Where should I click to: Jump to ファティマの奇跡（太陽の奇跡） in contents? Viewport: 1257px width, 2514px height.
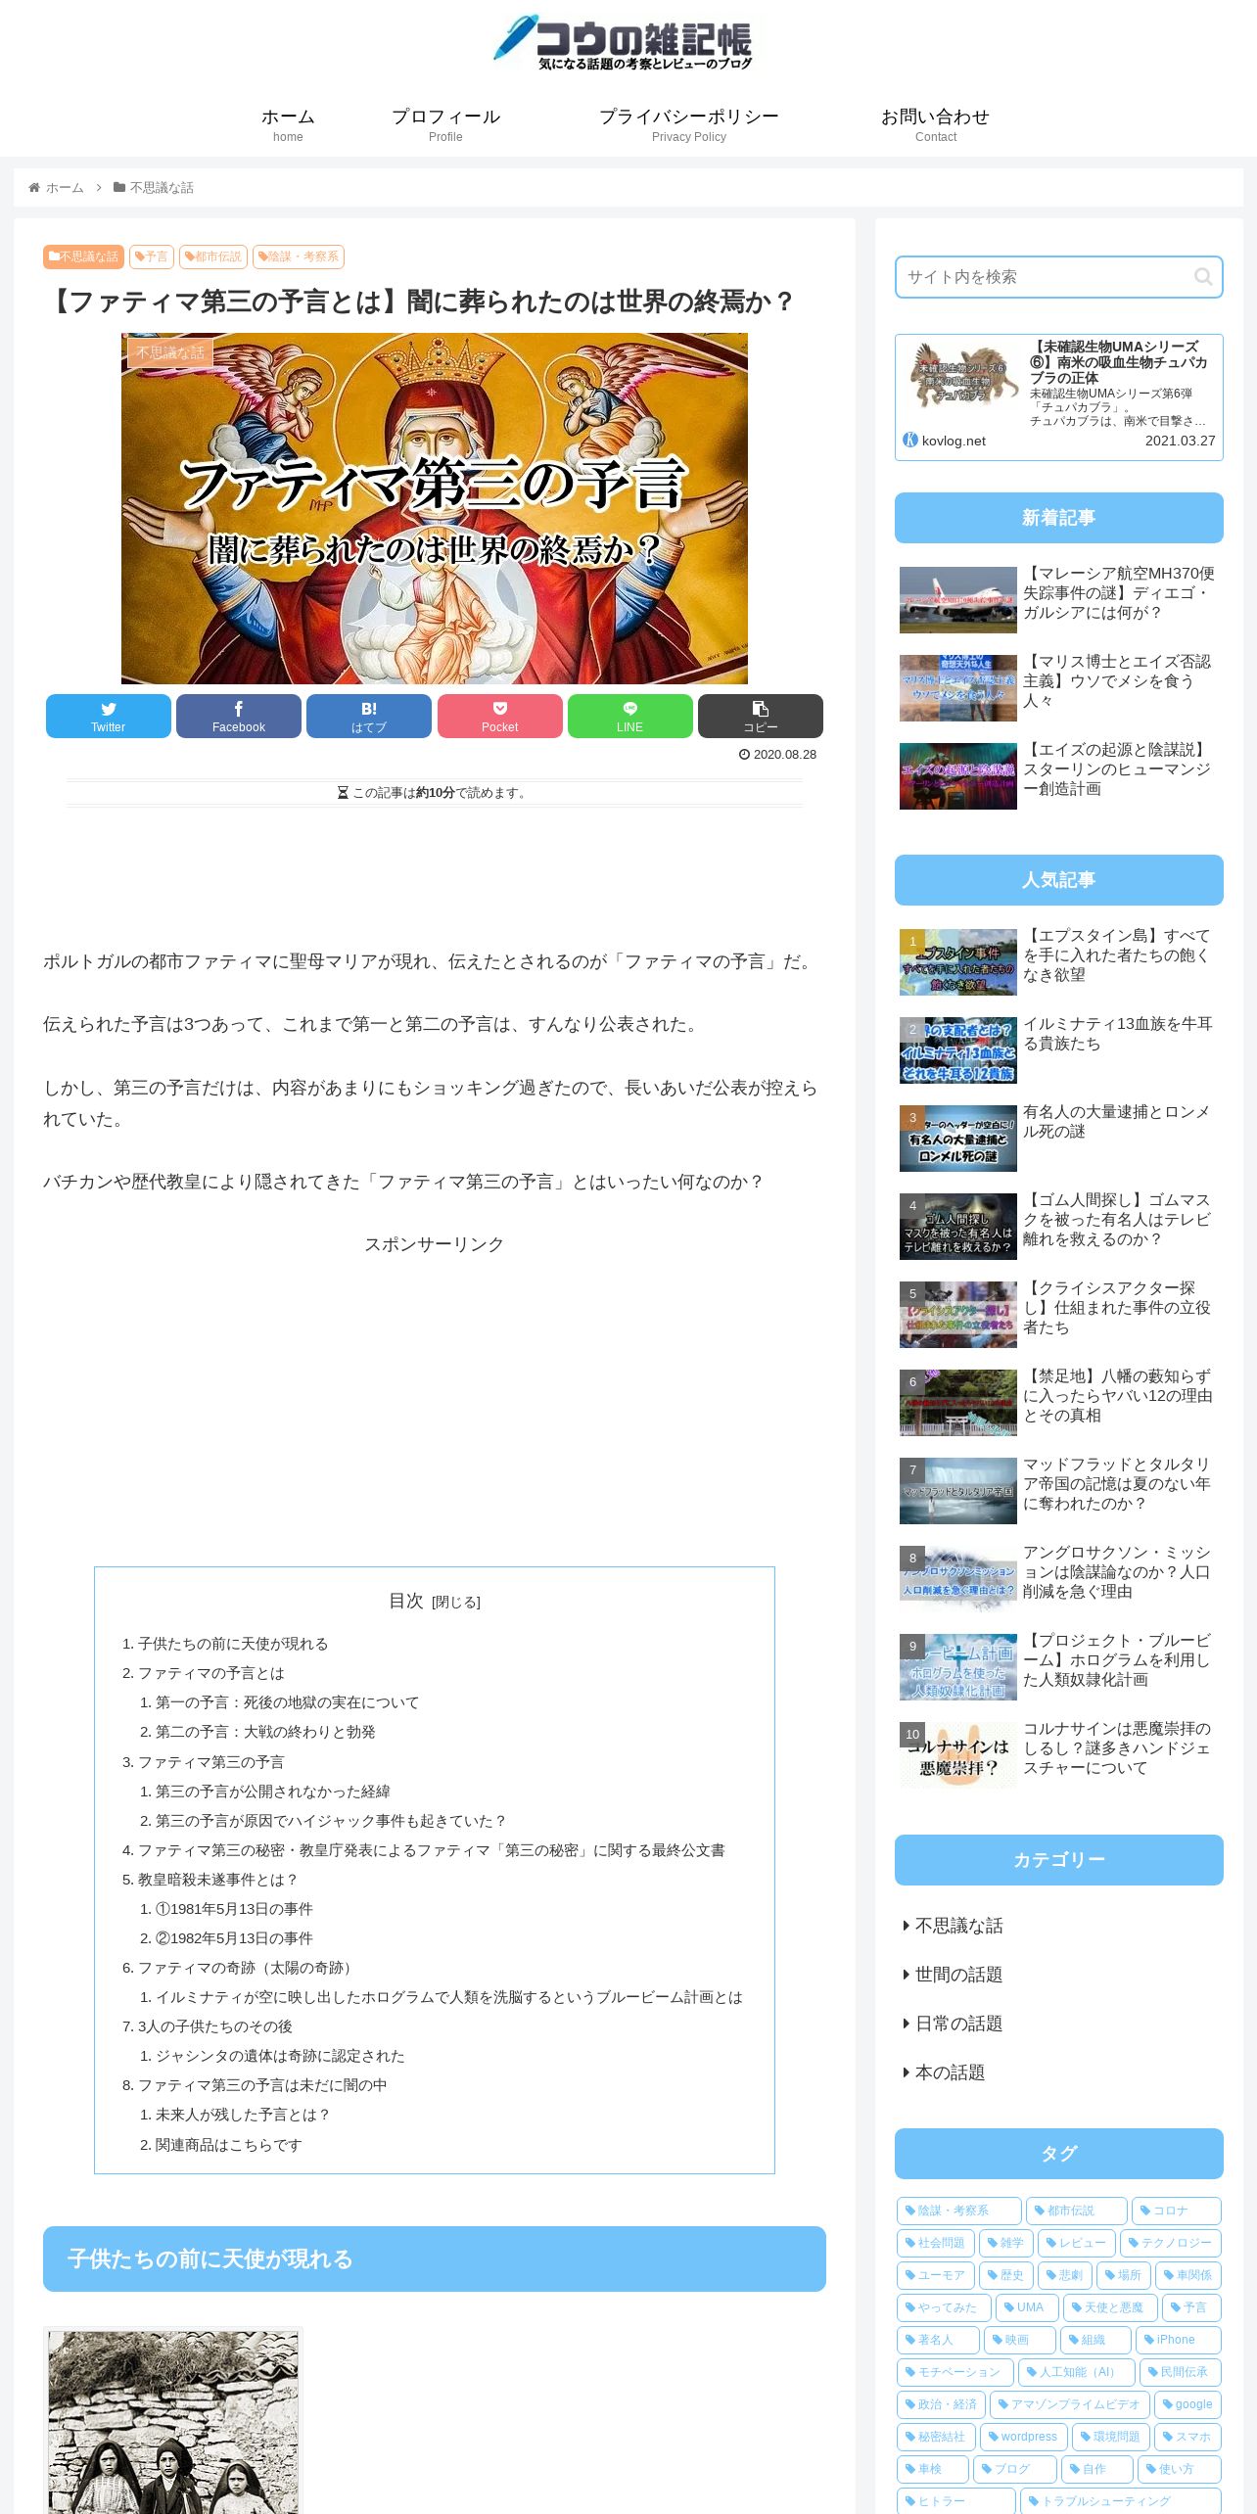[x=248, y=1968]
